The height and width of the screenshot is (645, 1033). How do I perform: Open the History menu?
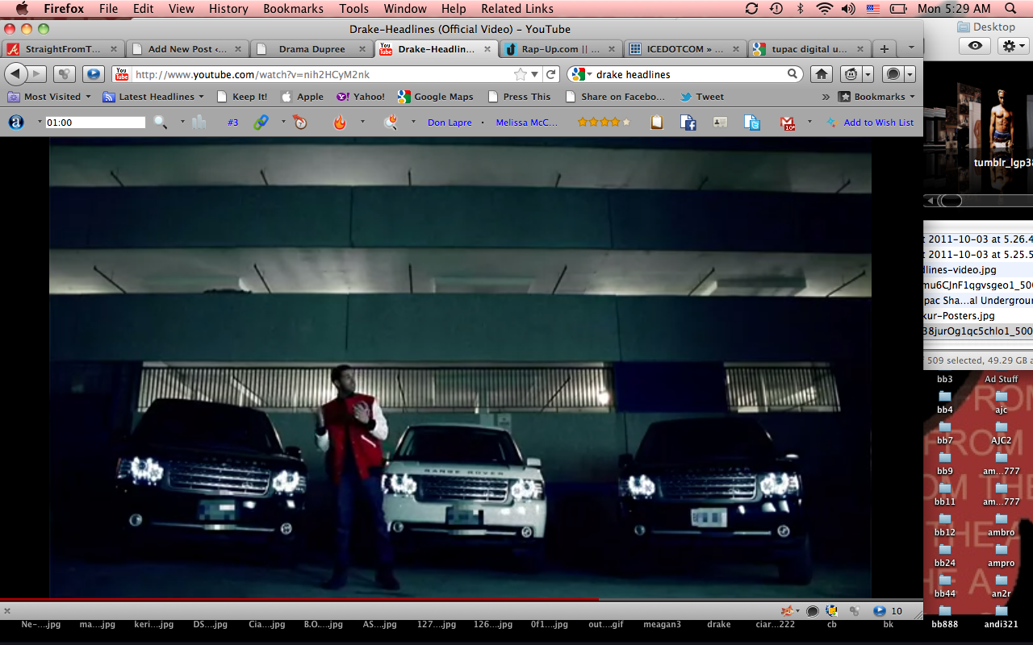[x=228, y=9]
